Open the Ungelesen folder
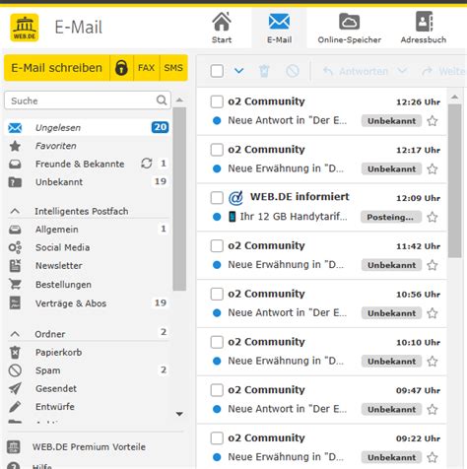The width and height of the screenshot is (467, 469). tap(88, 128)
